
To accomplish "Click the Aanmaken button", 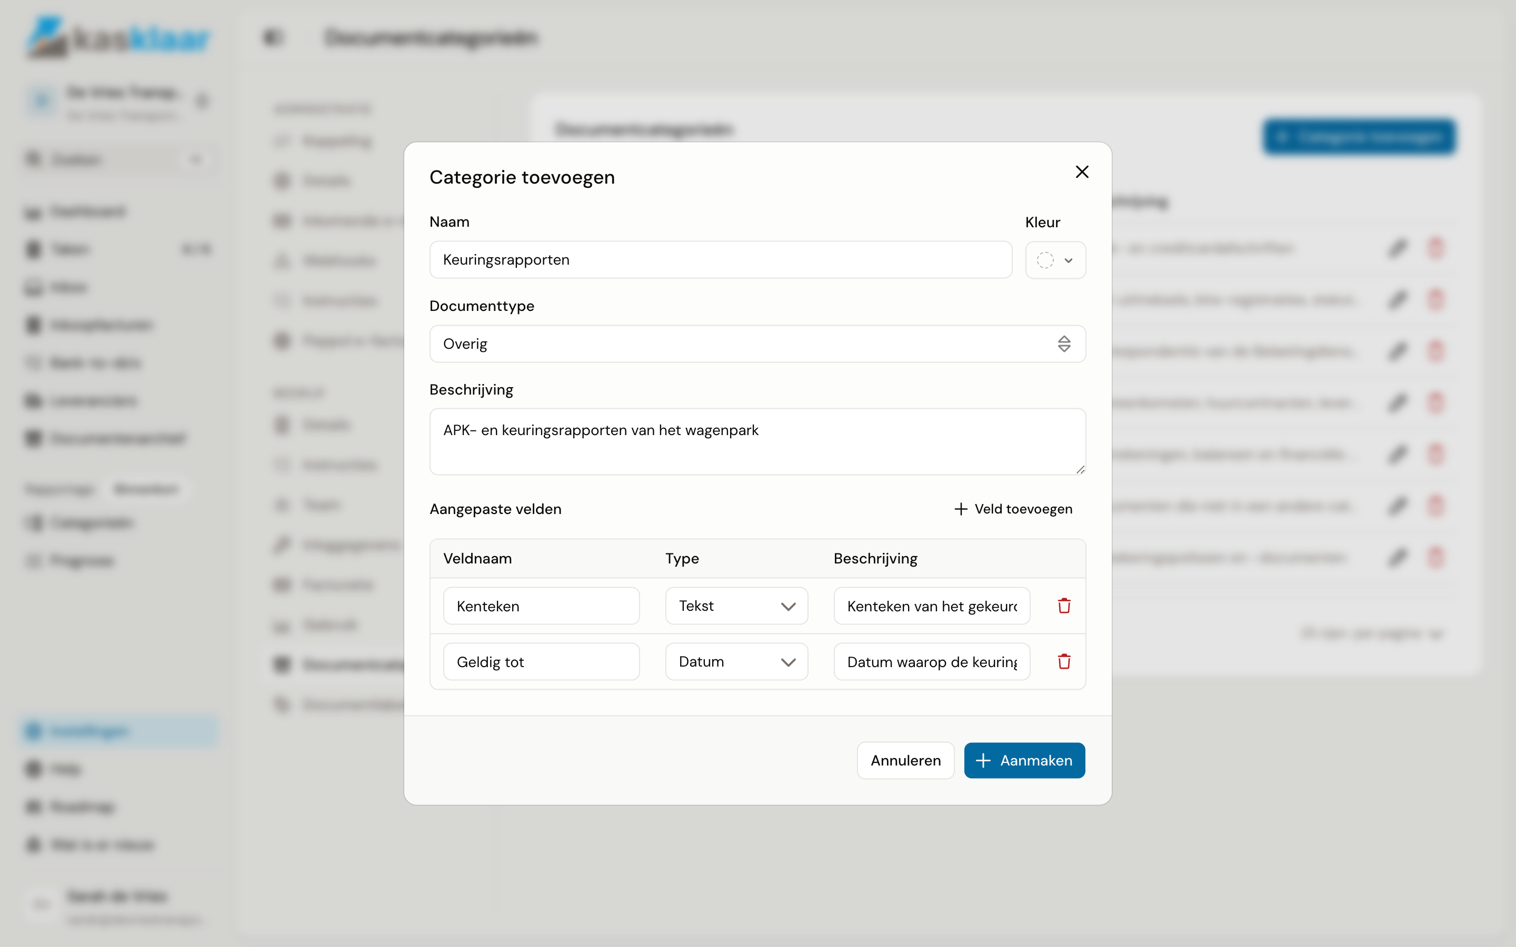I will (x=1024, y=760).
